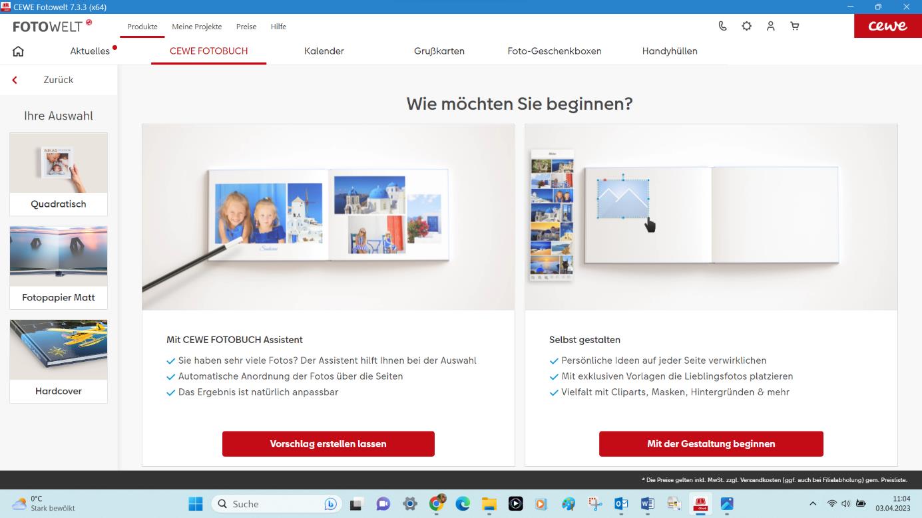This screenshot has width=922, height=518.
Task: Click the Automatische Anordnung der Fotos text
Action: [x=290, y=376]
